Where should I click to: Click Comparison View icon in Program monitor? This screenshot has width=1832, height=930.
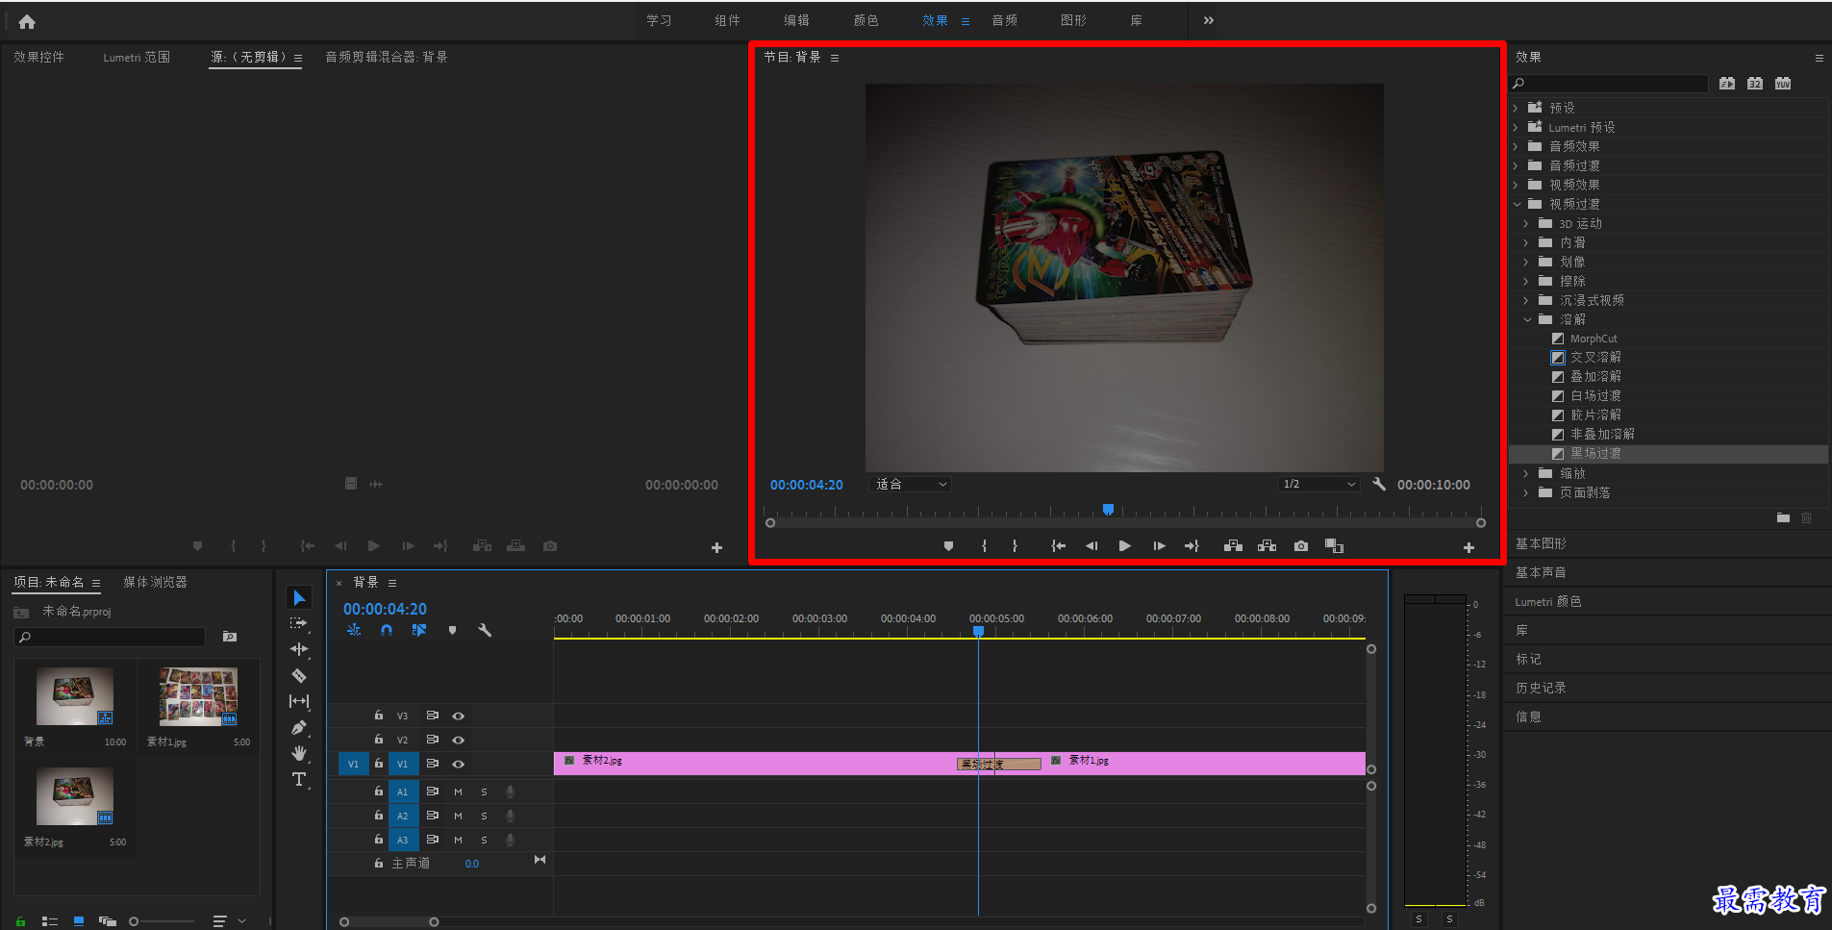pos(1334,546)
